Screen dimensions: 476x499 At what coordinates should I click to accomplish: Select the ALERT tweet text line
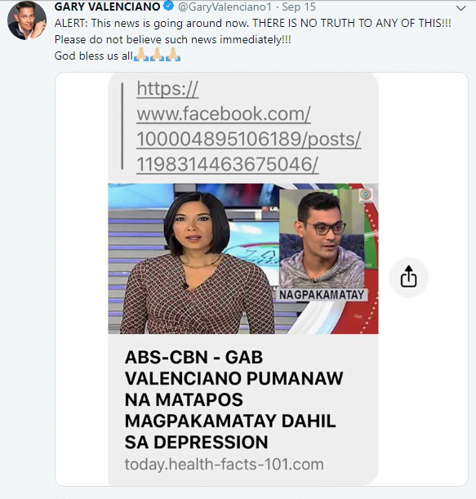coord(252,23)
